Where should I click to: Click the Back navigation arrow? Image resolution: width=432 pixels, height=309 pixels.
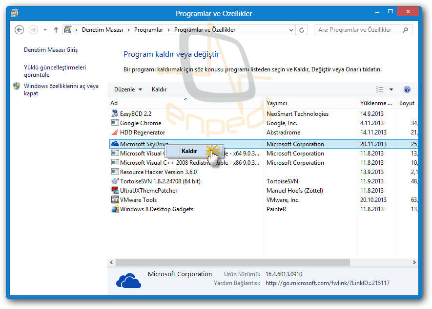20,30
